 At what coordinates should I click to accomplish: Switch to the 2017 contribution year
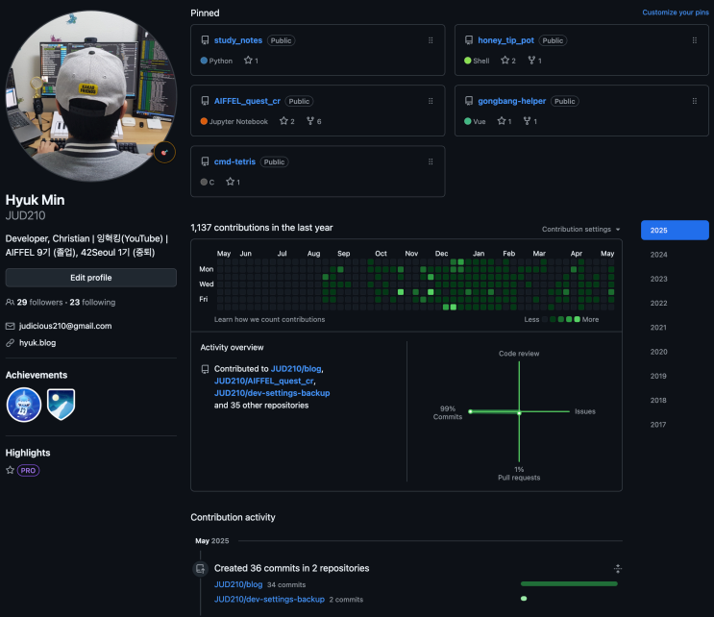tap(658, 425)
